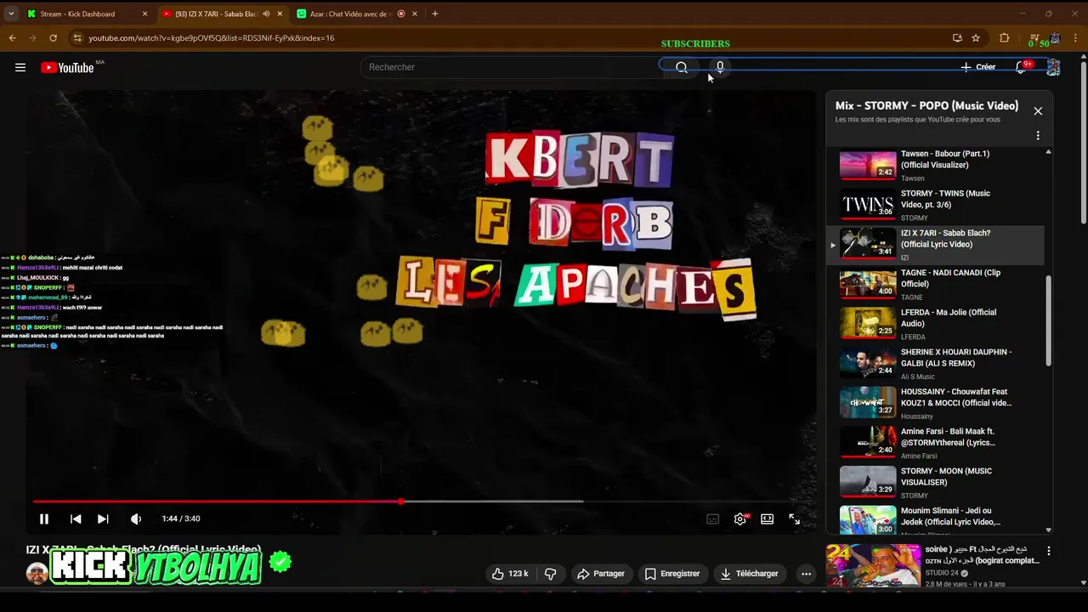Open options for the STUDIO 24 recommendation

(x=1049, y=551)
